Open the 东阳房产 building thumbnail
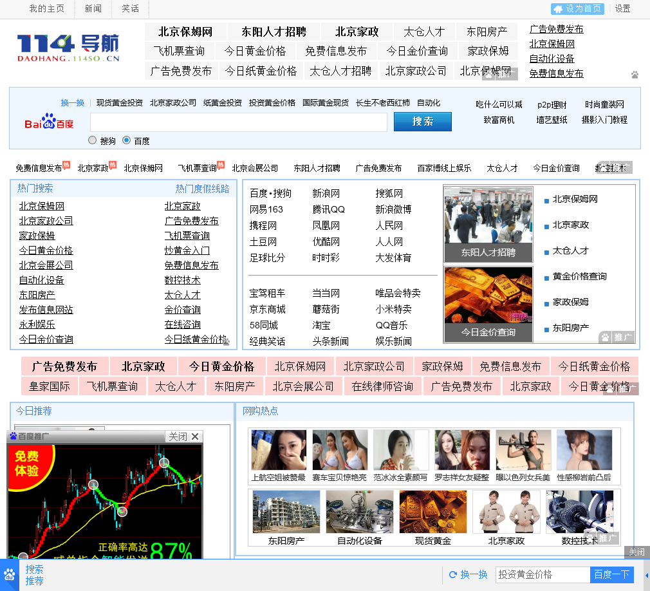 (x=286, y=512)
